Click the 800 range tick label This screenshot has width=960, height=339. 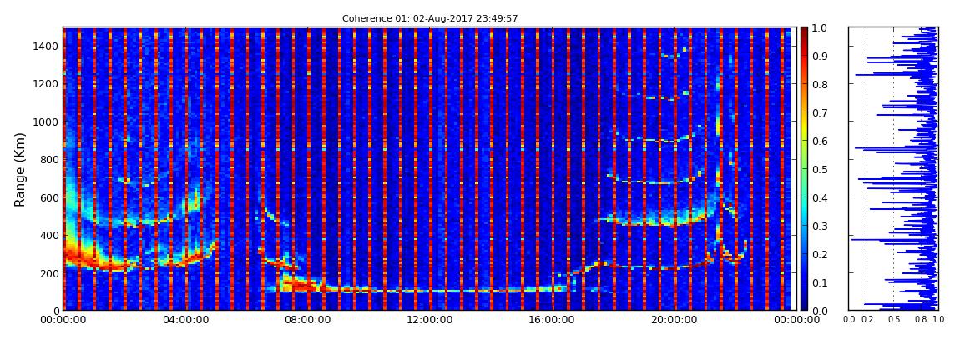(49, 160)
